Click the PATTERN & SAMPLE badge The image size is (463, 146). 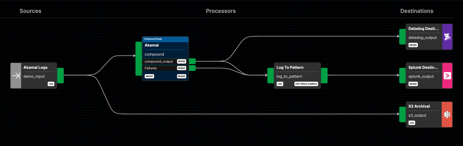[x=306, y=84]
